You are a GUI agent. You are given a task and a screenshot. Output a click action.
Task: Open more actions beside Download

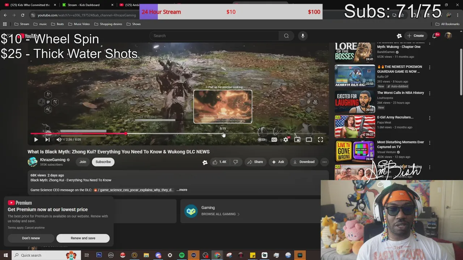pos(324,162)
